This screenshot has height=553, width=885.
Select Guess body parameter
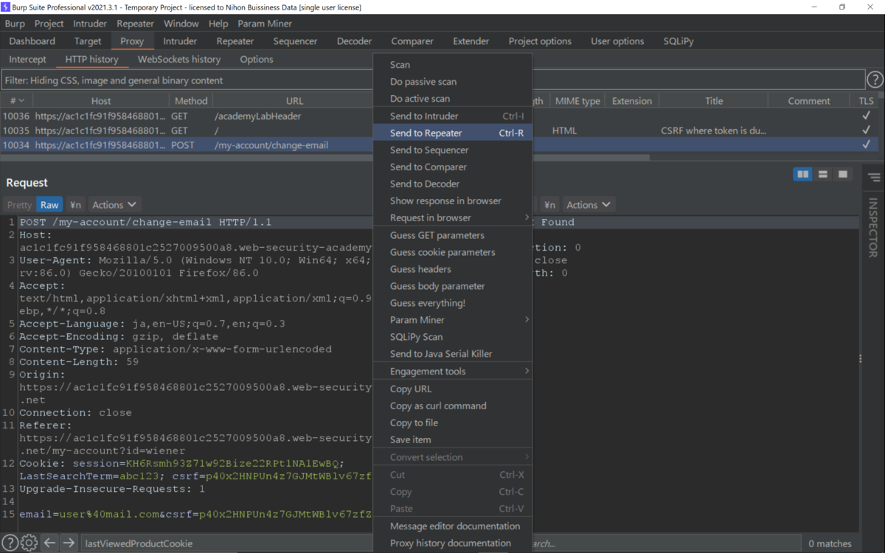click(x=453, y=286)
